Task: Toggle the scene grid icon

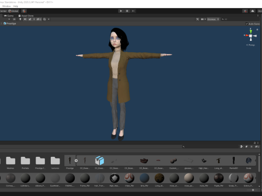Action: point(45,19)
